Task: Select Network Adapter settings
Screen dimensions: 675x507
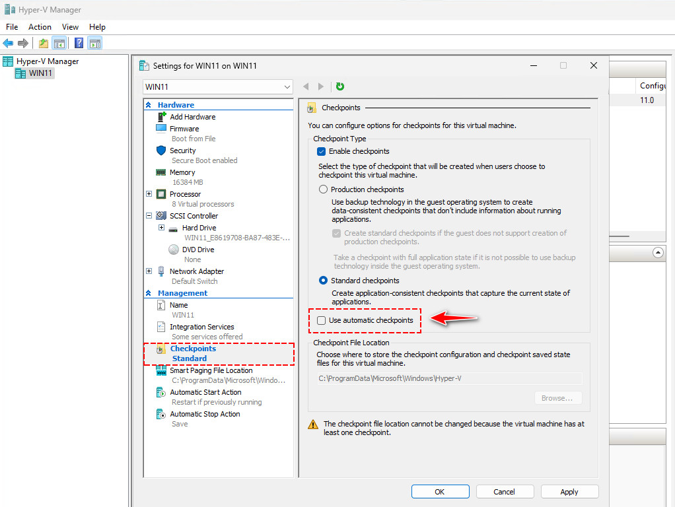Action: (x=197, y=271)
